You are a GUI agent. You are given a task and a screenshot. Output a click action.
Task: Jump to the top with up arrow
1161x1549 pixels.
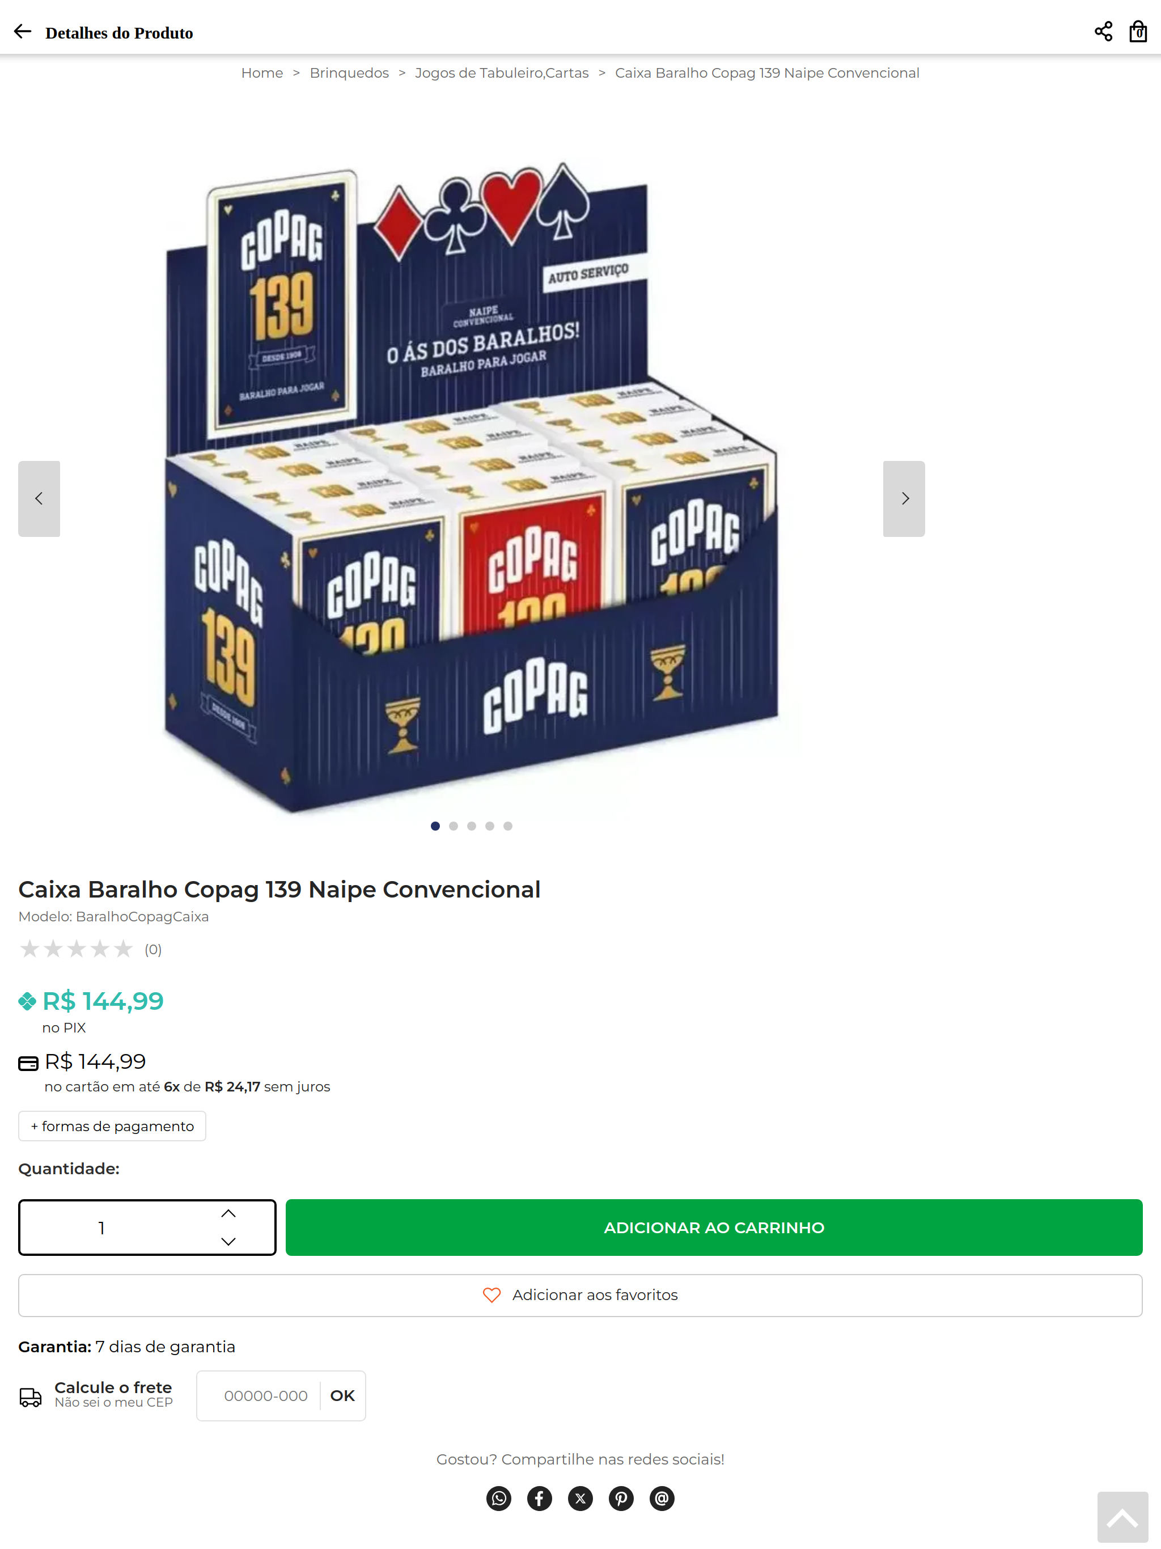tap(1122, 1517)
